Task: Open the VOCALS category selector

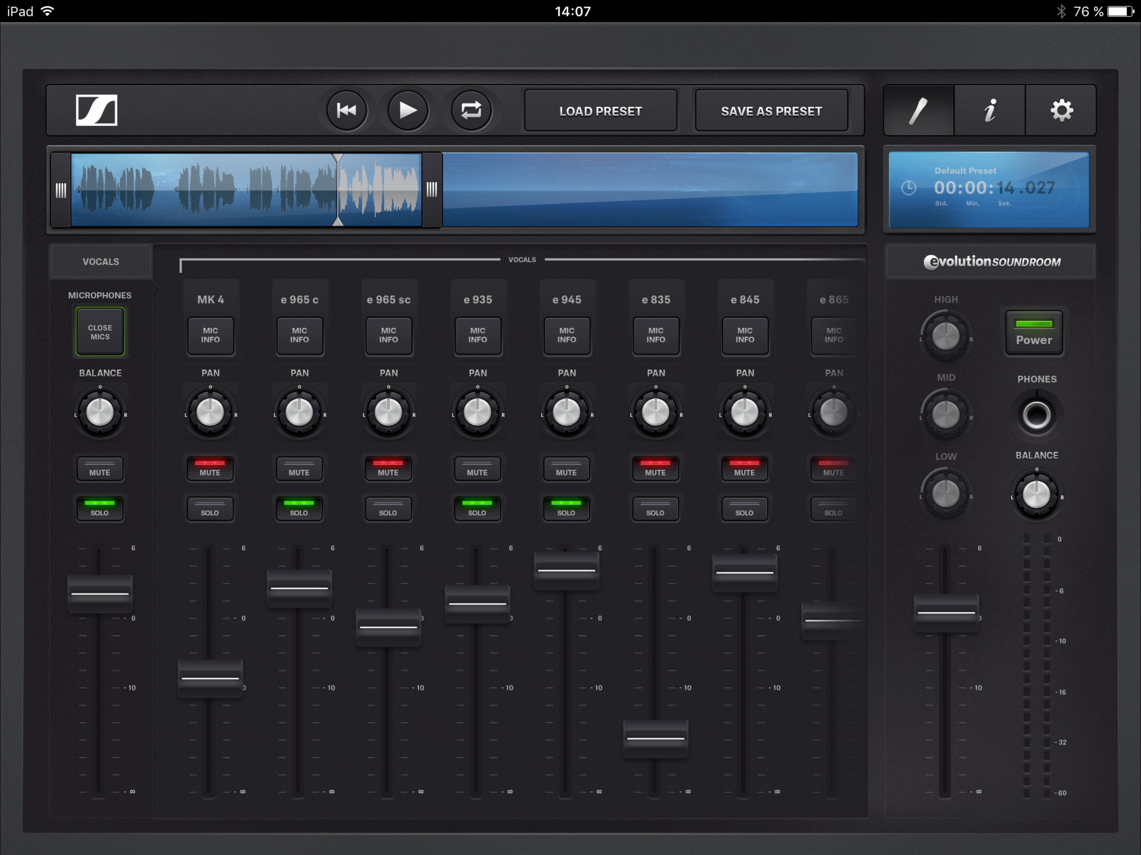Action: click(101, 261)
